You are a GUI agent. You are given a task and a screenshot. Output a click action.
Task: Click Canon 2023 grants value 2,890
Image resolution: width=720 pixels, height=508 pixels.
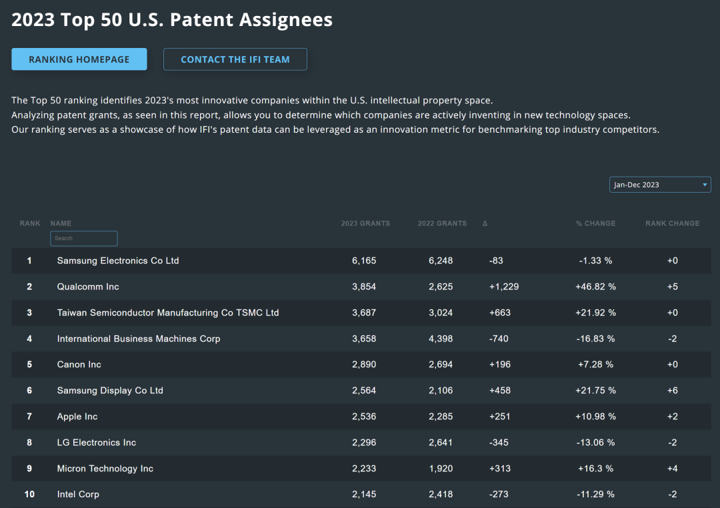point(364,364)
